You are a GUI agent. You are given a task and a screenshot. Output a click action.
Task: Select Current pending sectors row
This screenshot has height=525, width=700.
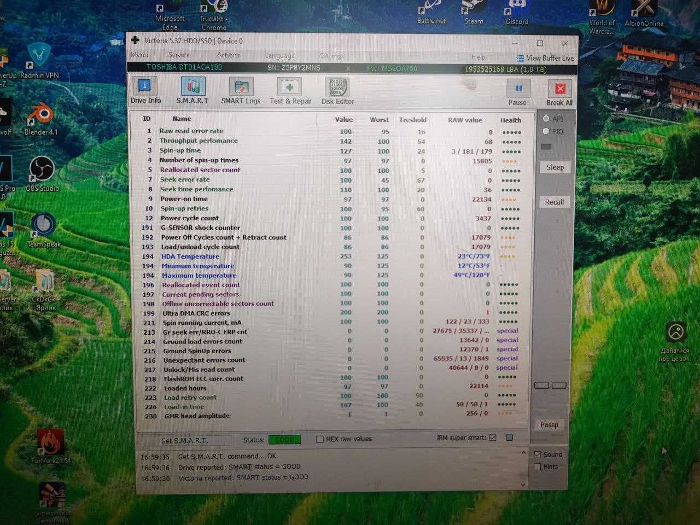[331, 294]
